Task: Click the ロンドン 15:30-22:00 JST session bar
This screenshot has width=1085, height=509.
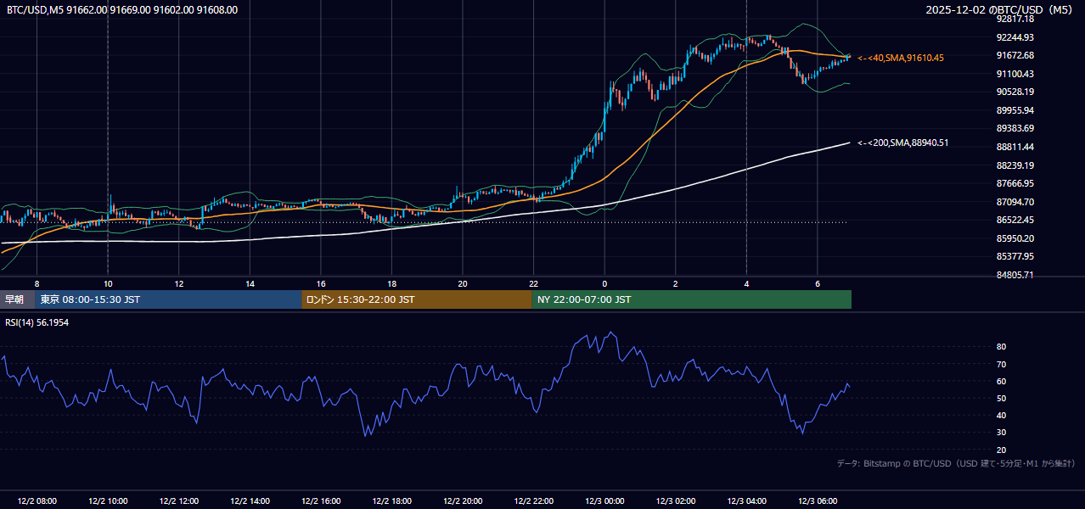Action: coord(417,299)
